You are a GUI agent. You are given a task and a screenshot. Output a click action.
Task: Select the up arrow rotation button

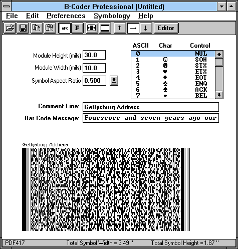tap(120, 28)
